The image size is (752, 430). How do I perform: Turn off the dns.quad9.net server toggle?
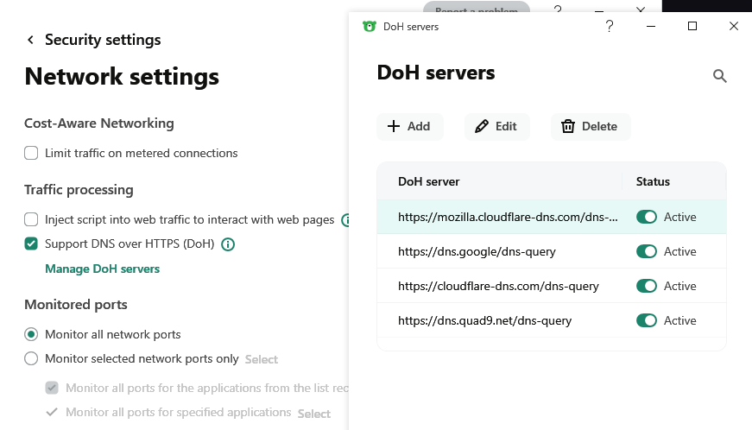647,320
